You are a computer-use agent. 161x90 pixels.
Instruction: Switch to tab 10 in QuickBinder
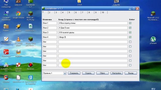click(x=104, y=12)
